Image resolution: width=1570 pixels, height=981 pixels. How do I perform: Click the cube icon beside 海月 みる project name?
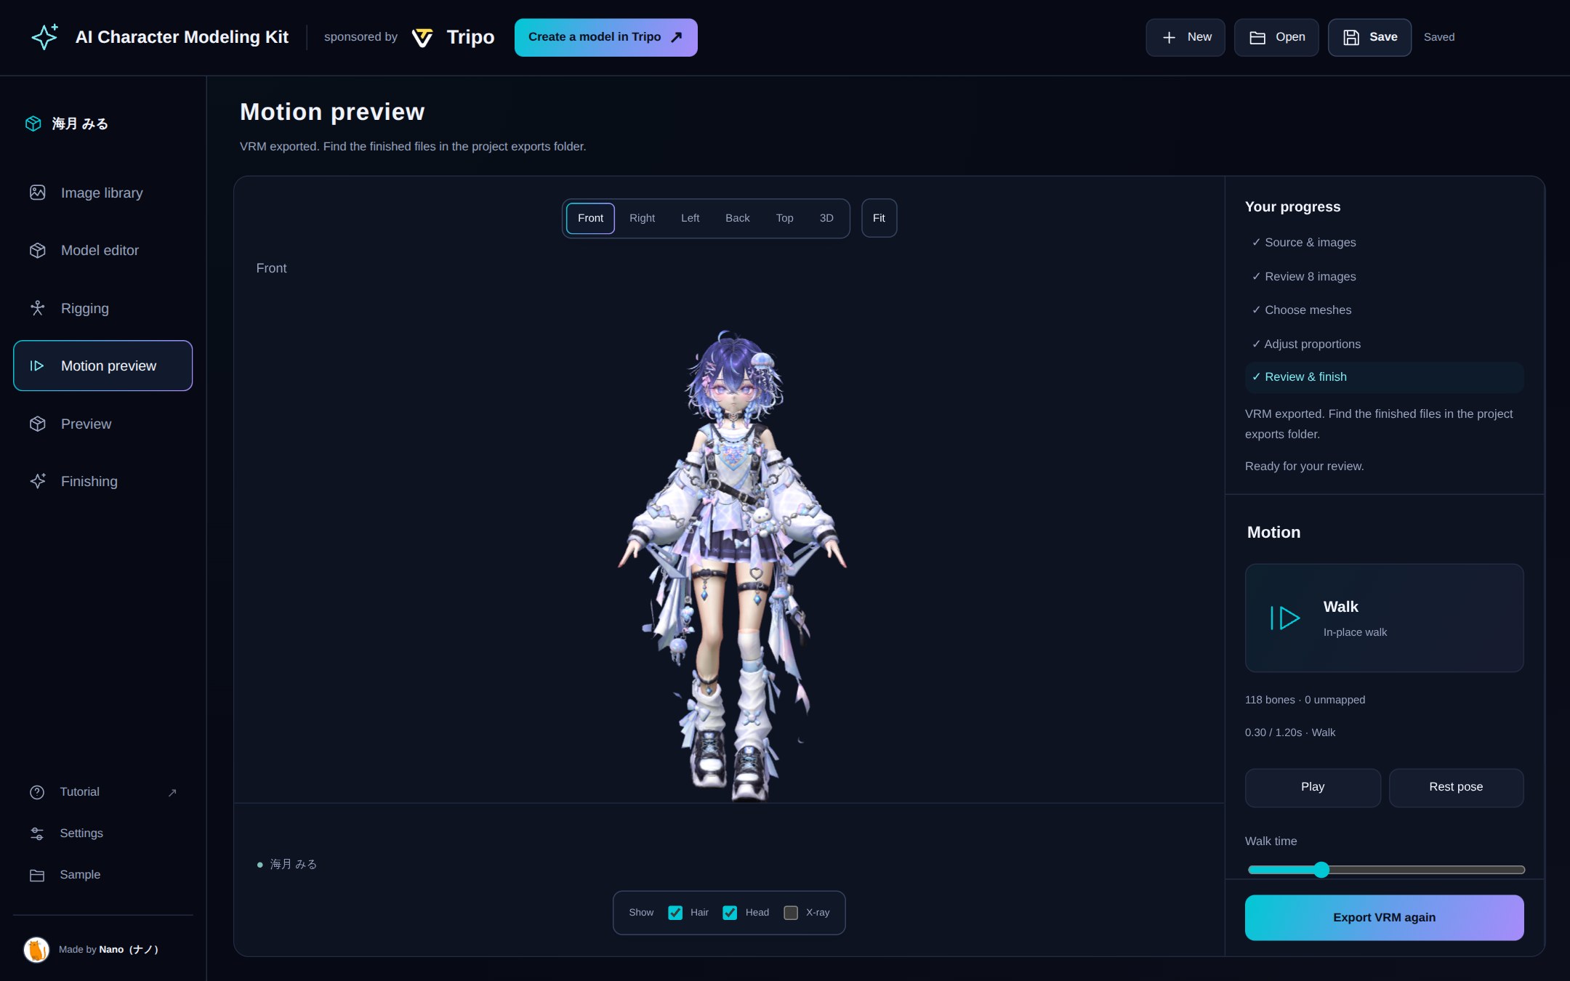(33, 124)
